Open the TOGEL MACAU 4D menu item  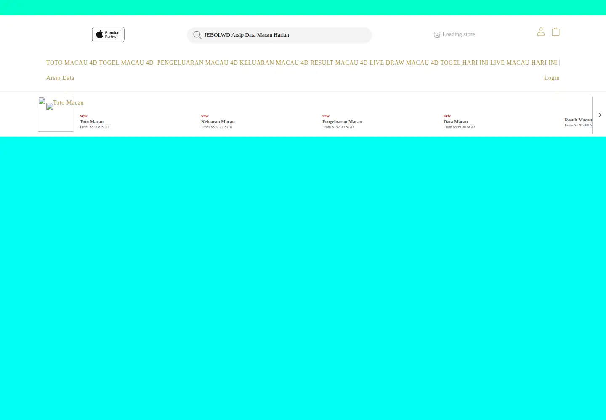click(x=126, y=63)
